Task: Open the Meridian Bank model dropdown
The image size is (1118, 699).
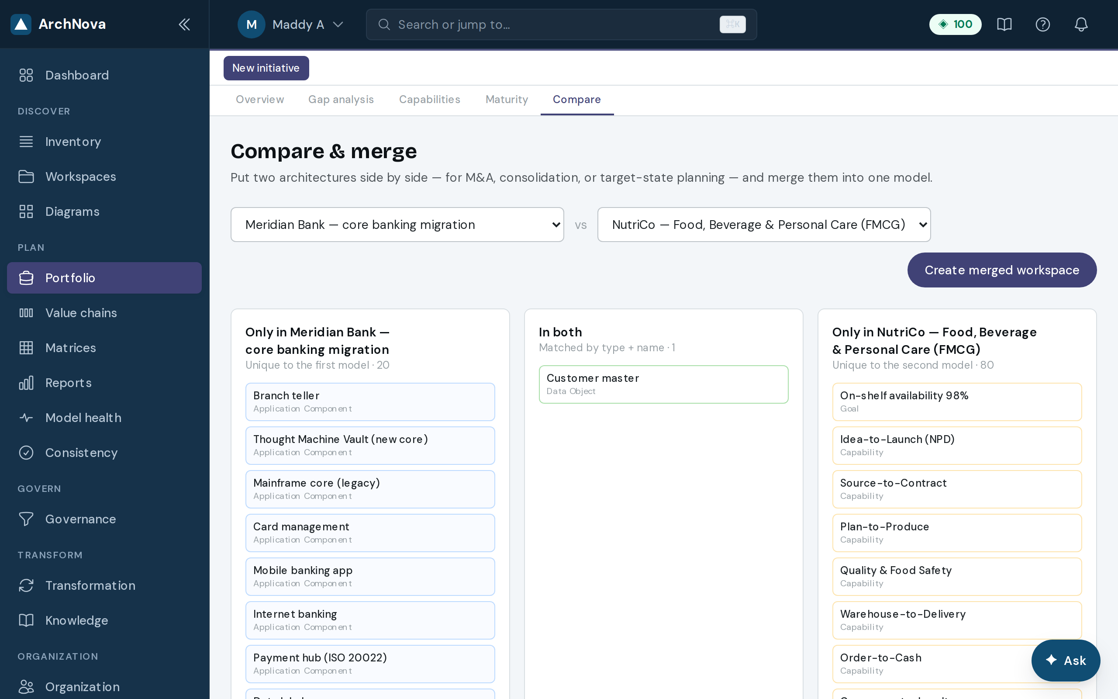Action: [397, 225]
